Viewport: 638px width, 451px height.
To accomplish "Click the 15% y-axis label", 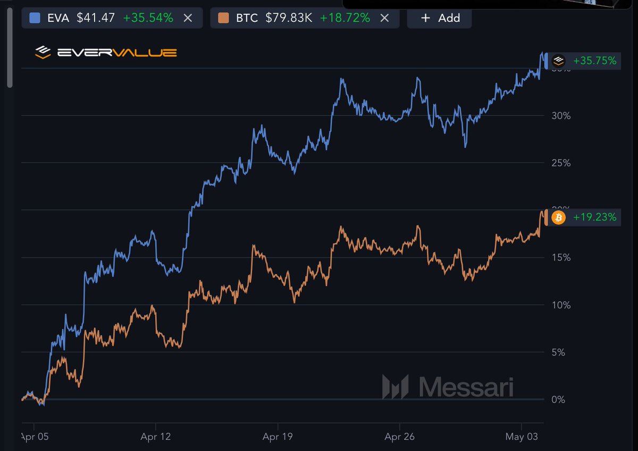I will (x=561, y=257).
